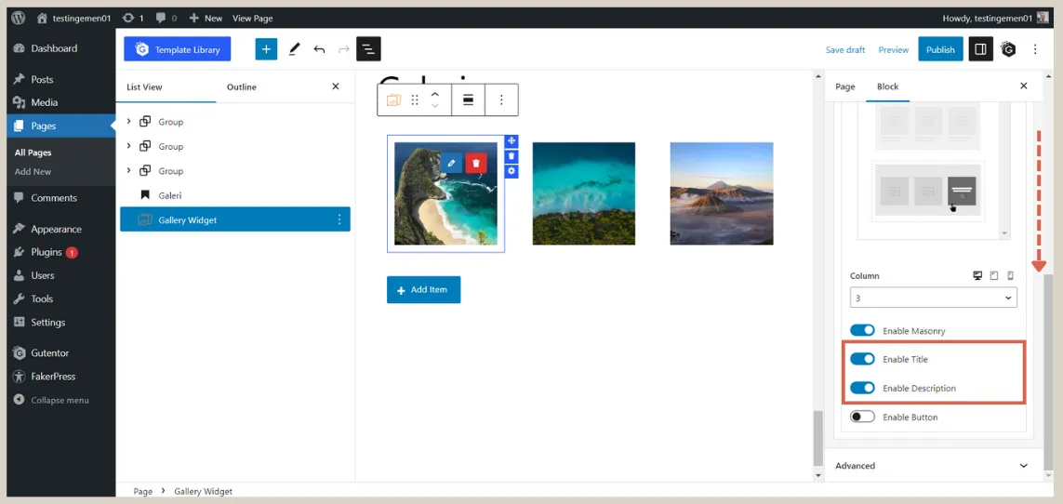Screen dimensions: 1063x504
Task: Click the WordPress logo in admin bar
Action: coord(19,19)
